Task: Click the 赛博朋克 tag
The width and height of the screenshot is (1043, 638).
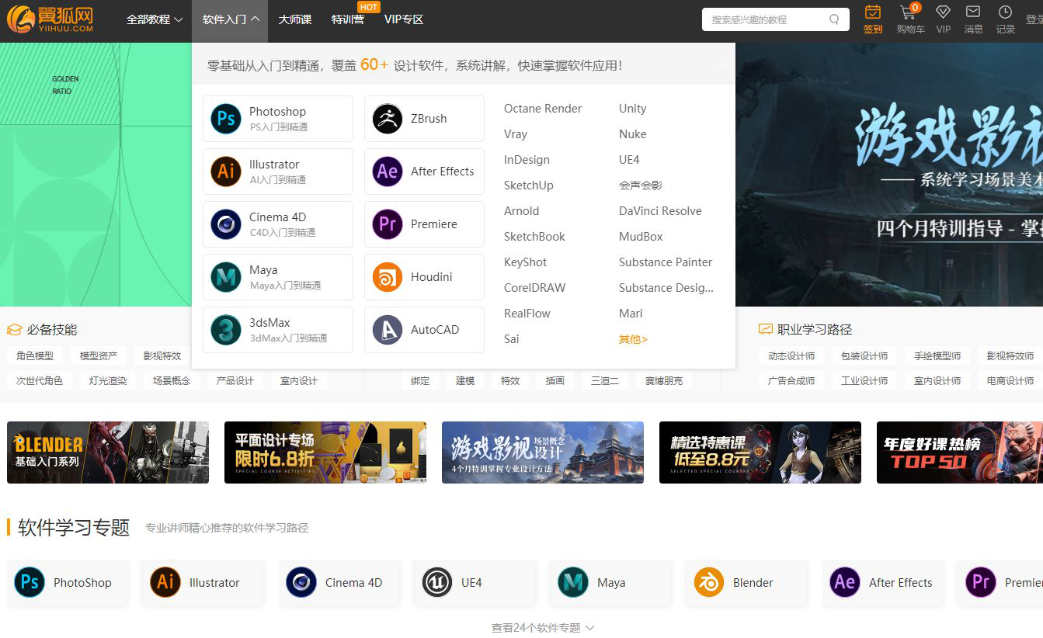Action: point(663,380)
